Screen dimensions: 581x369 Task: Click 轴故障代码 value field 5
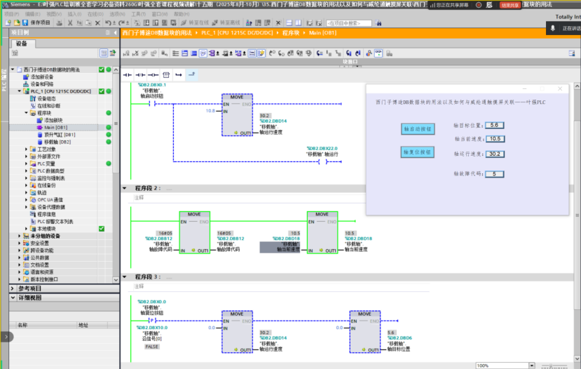tap(494, 174)
